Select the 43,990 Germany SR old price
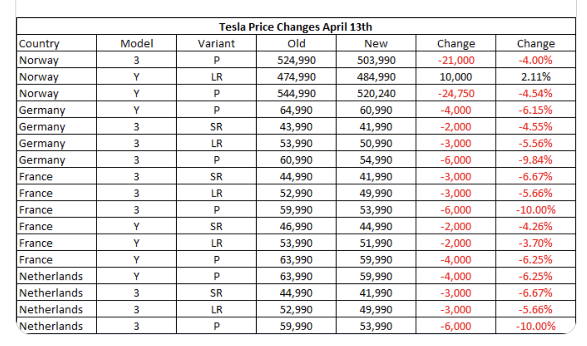The image size is (587, 346). coord(296,127)
